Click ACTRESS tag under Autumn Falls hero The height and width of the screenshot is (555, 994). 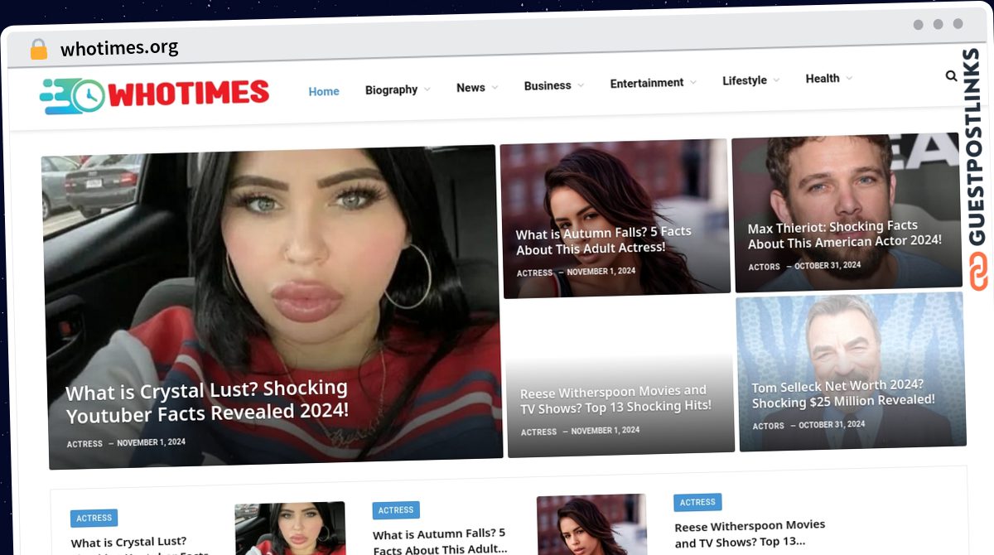coord(534,273)
